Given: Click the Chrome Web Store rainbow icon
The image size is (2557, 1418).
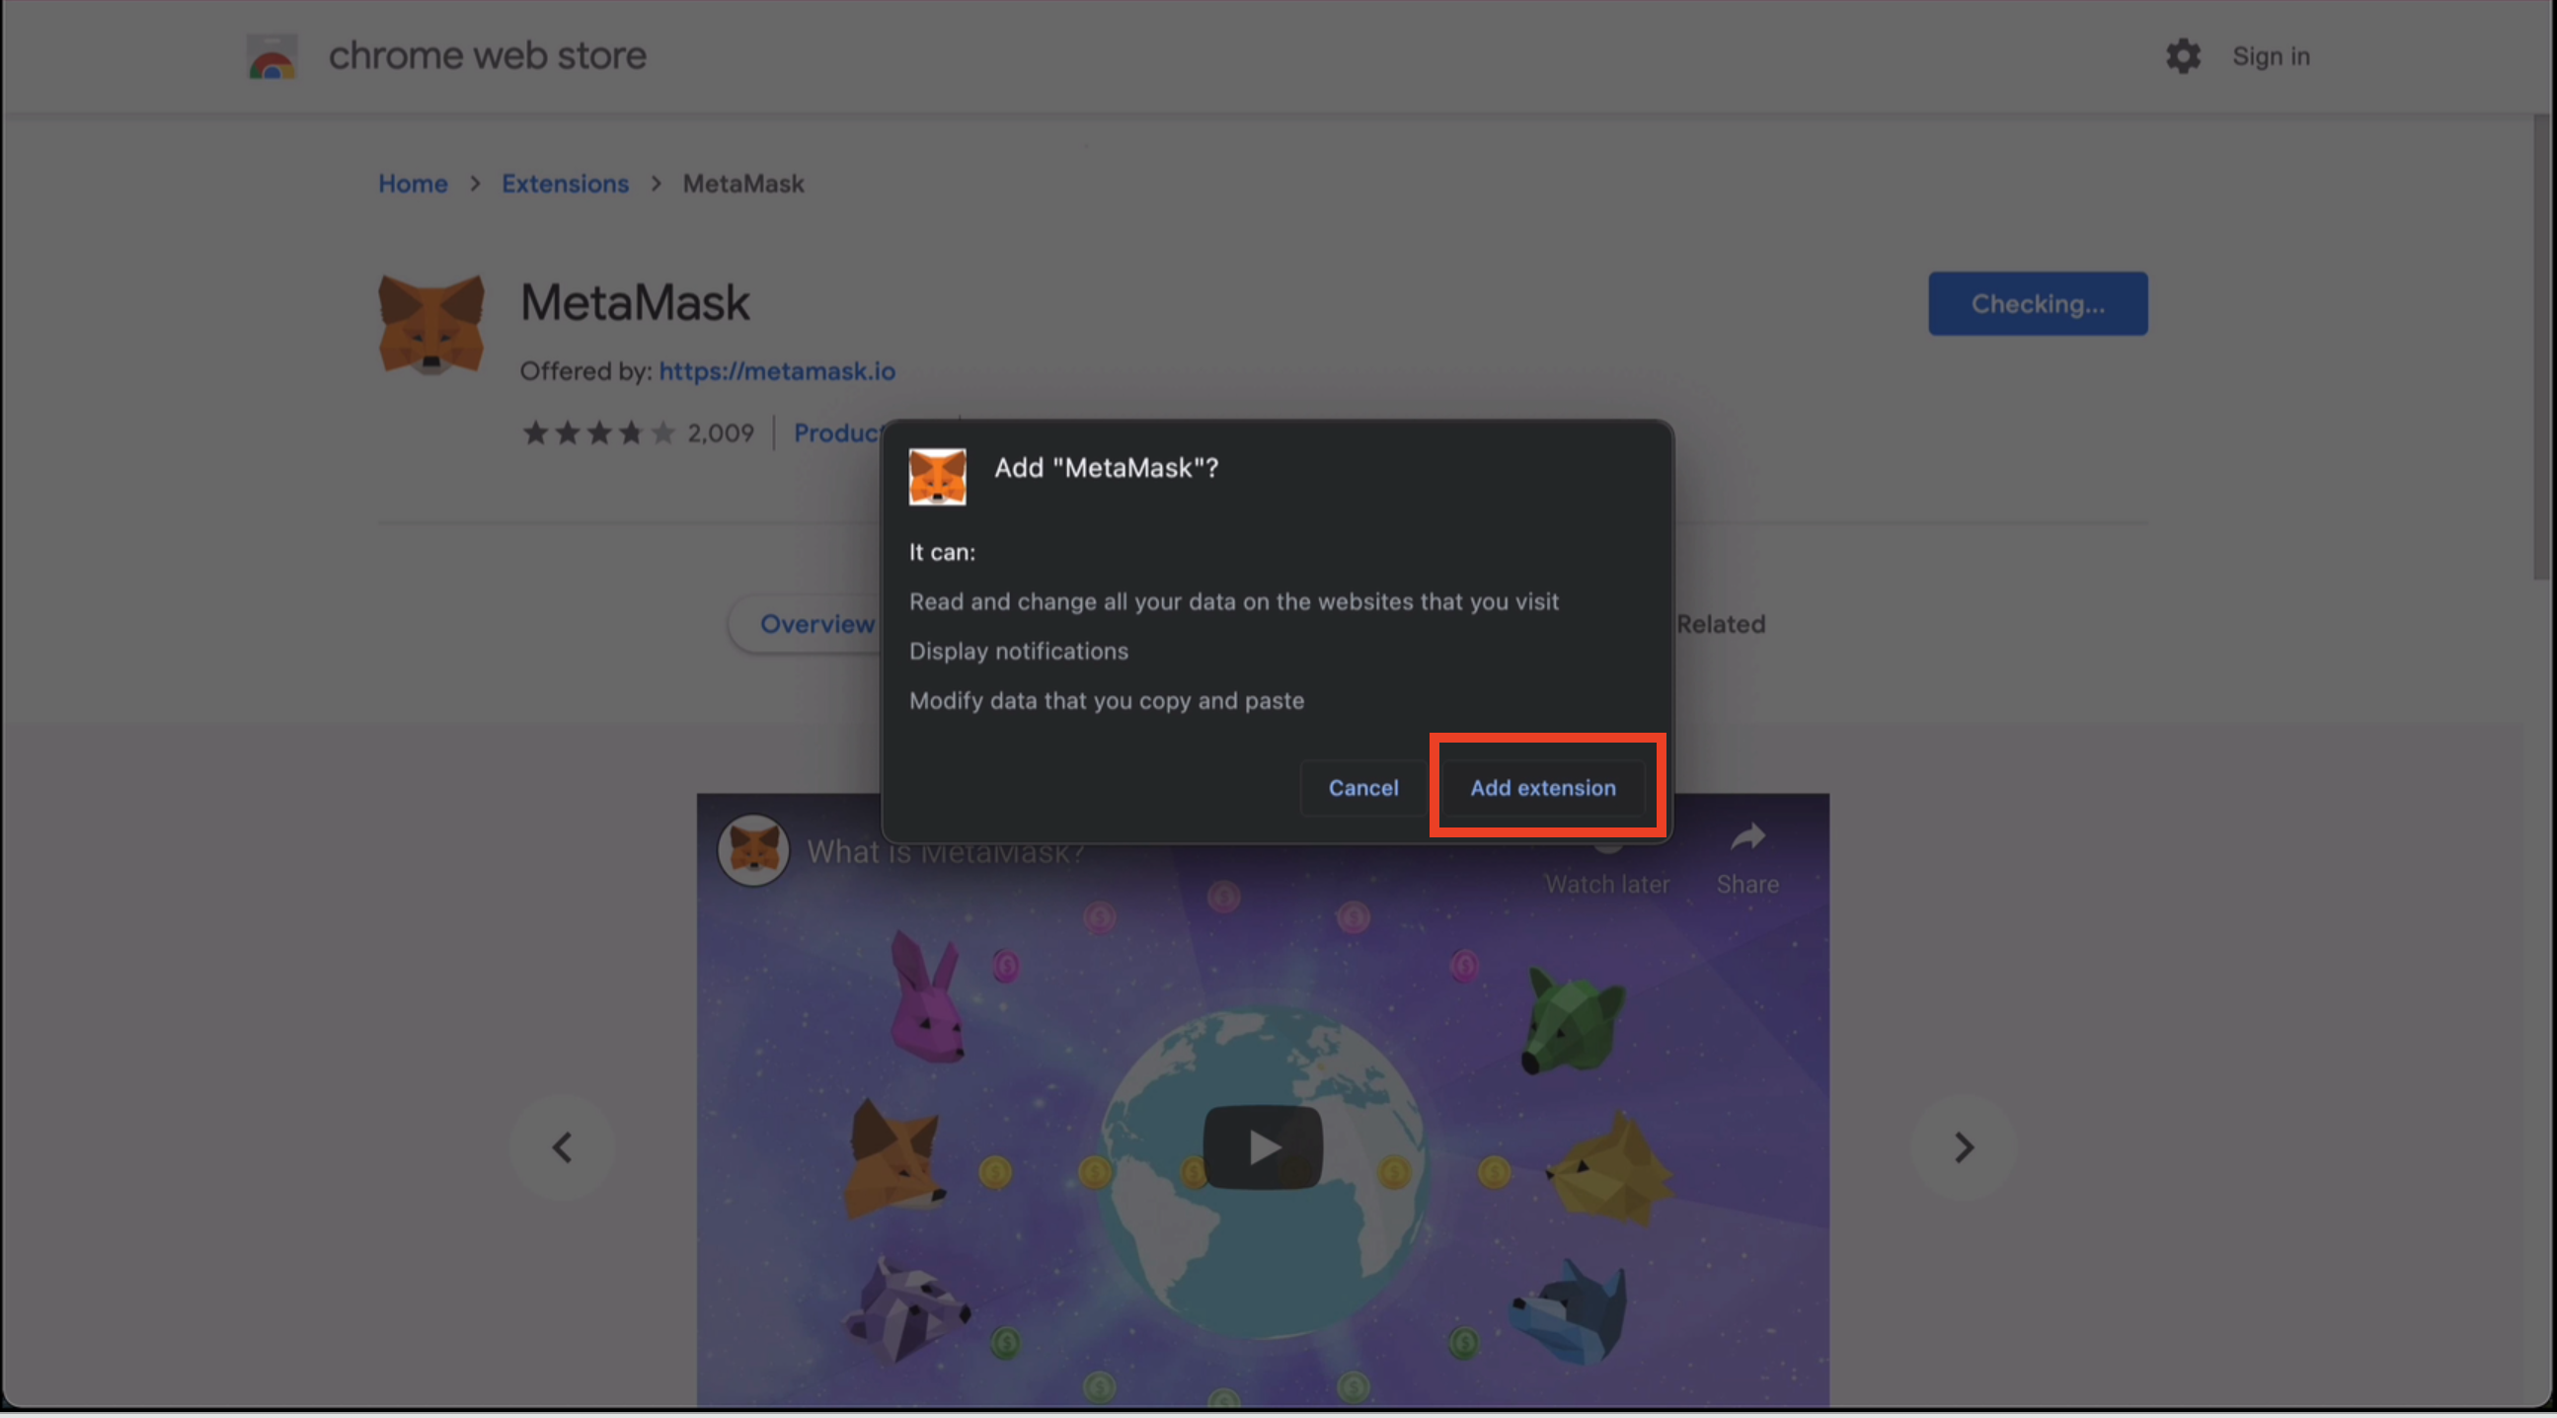Looking at the screenshot, I should (271, 56).
